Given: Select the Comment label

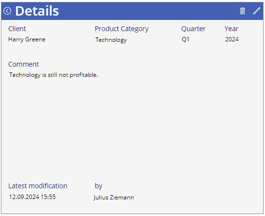Looking at the screenshot, I should pyautogui.click(x=23, y=64).
